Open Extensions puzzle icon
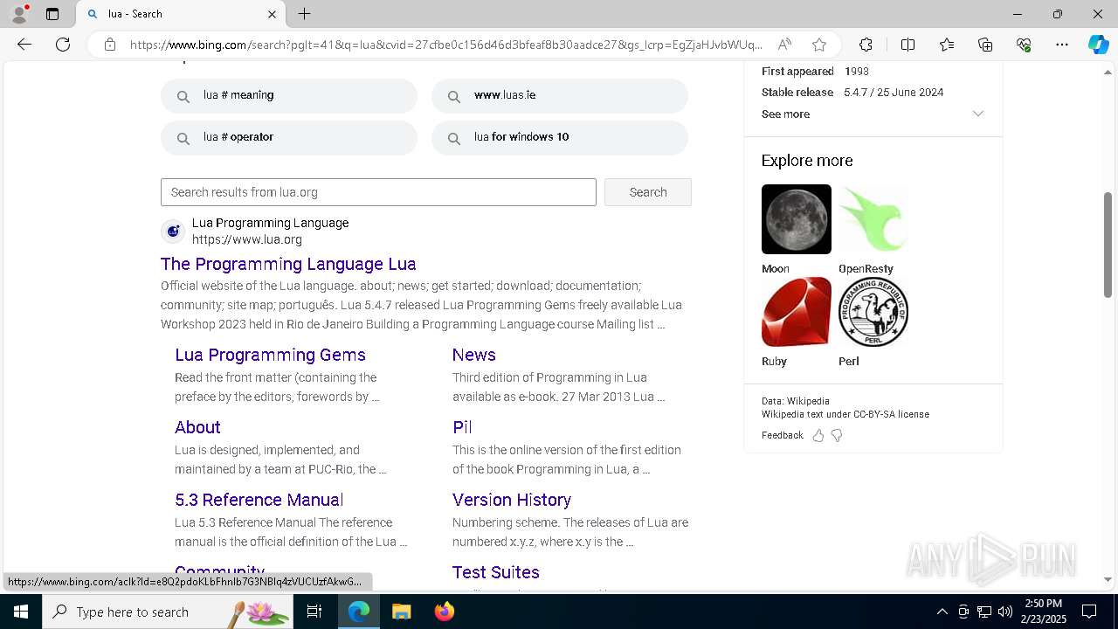Viewport: 1118px width, 629px height. (x=866, y=45)
